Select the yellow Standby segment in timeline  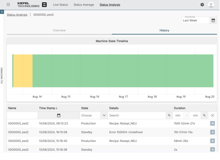click(x=23, y=71)
